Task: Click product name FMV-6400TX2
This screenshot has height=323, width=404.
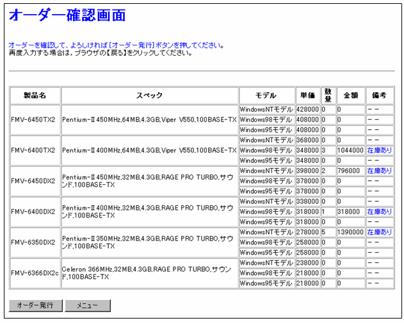Action: [33, 150]
